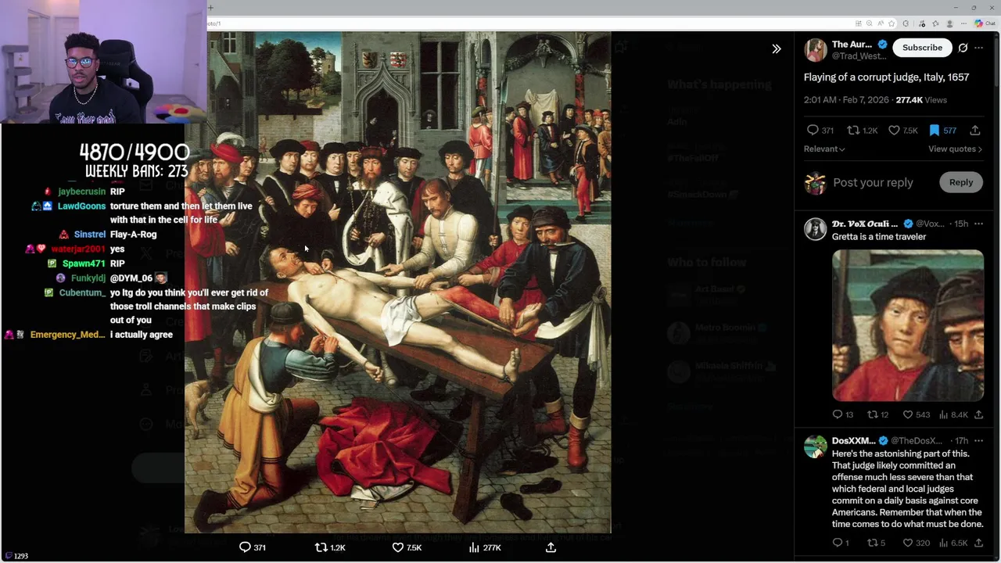The image size is (1001, 563).
Task: Zoom page icon in the address bar
Action: tap(870, 23)
